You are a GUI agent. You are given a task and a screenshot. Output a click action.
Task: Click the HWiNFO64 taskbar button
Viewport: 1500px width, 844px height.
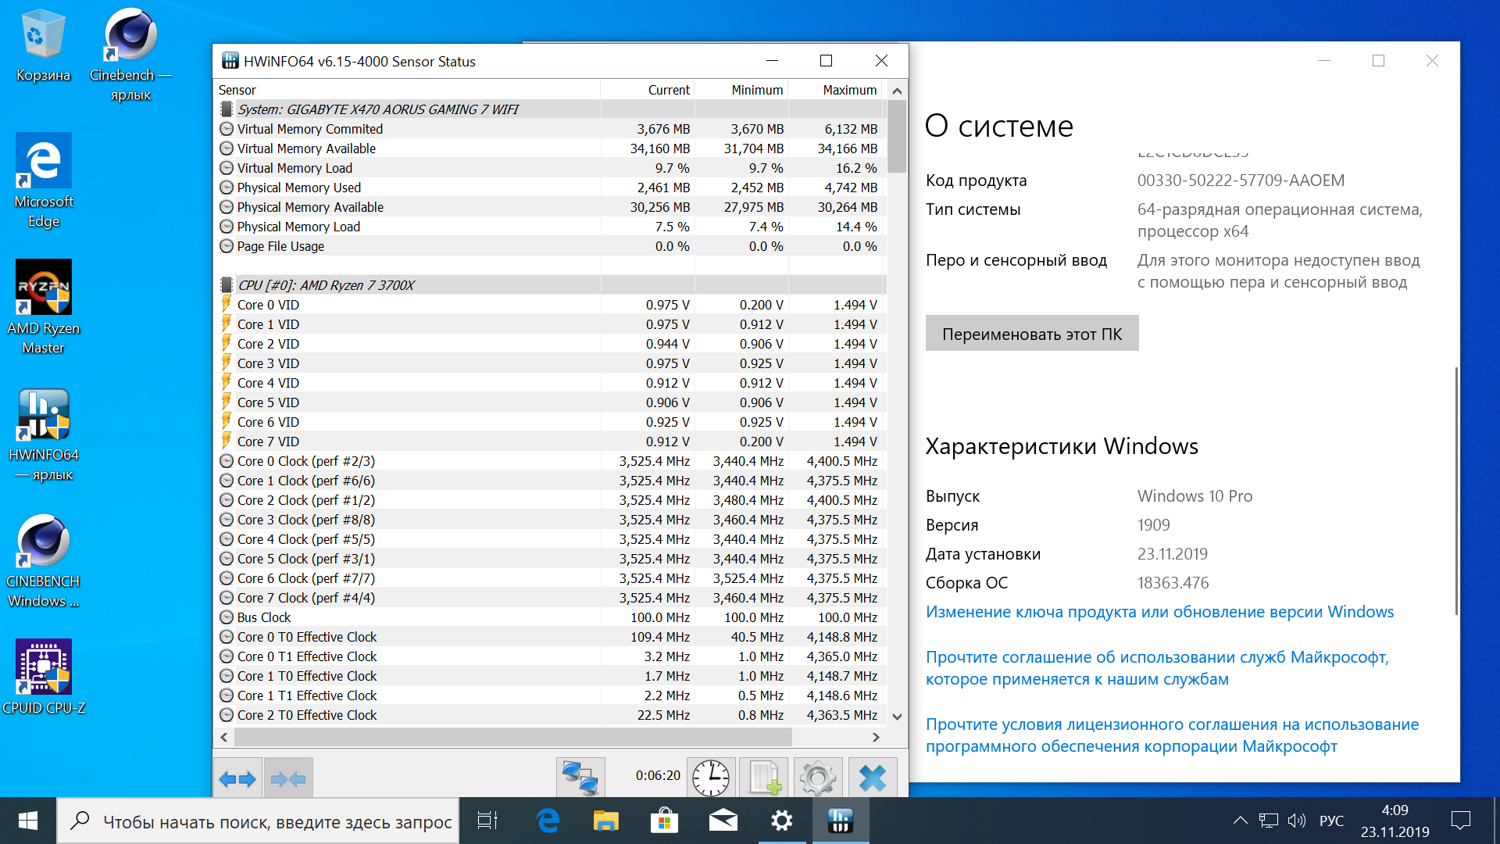click(x=841, y=821)
